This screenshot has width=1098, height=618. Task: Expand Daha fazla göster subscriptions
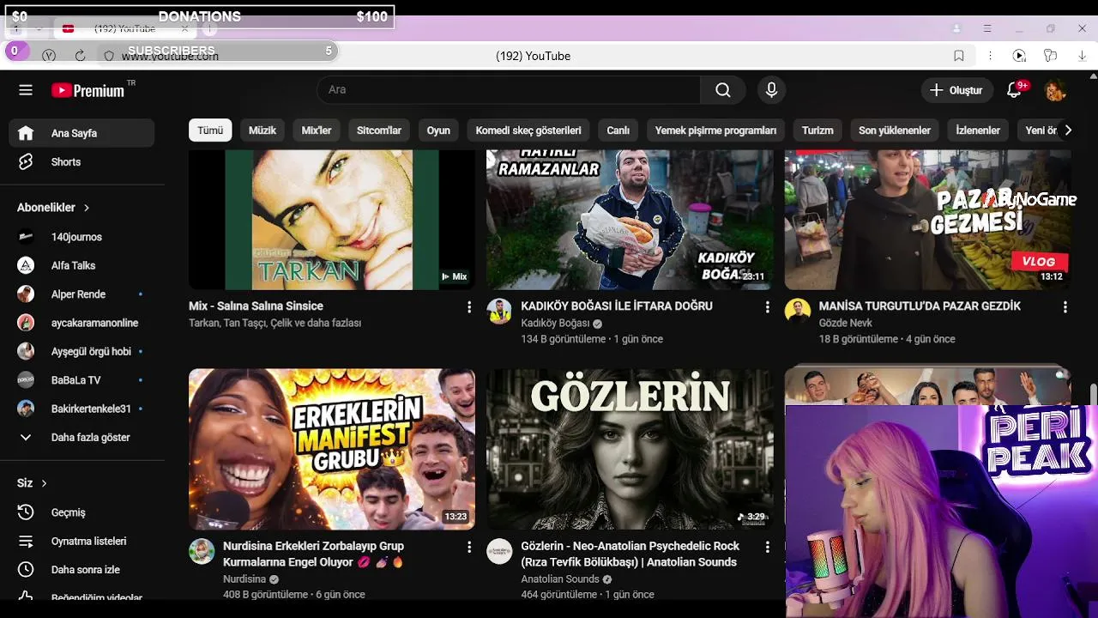(x=81, y=438)
